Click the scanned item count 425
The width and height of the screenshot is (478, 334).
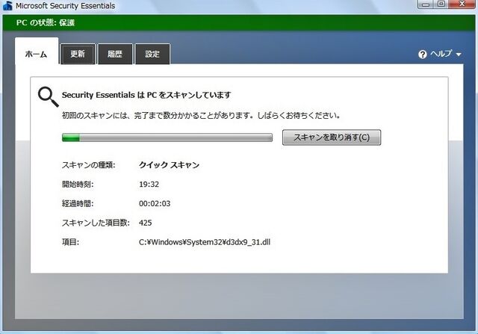tap(146, 223)
